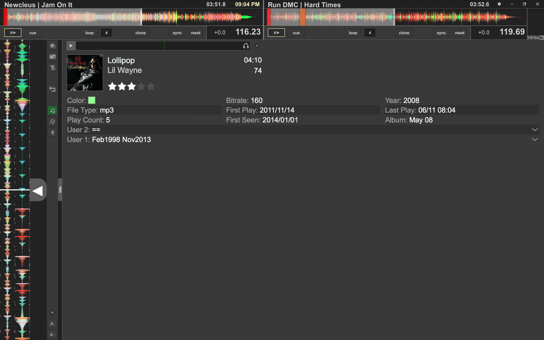The width and height of the screenshot is (544, 340).
Task: Play the Lollipop prelisten preview
Action: 71,46
